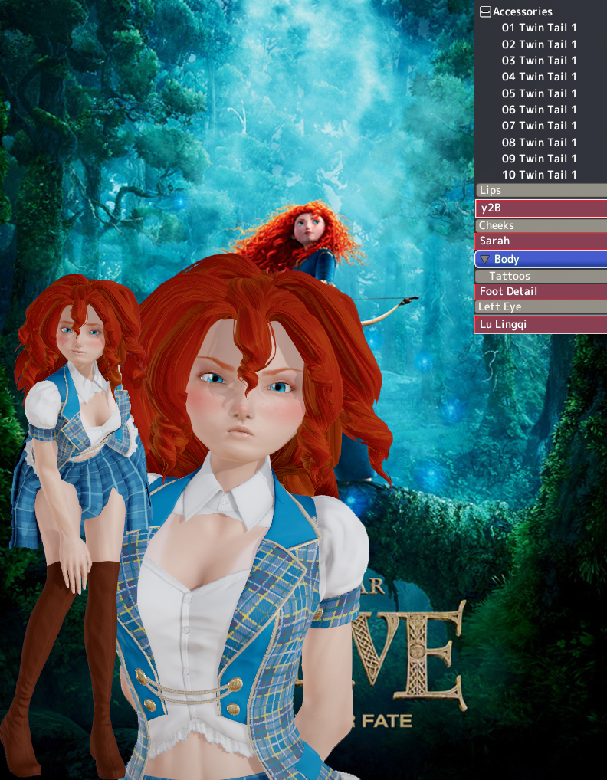Collapse the Accessories tree node
The height and width of the screenshot is (780, 607).
(x=485, y=12)
